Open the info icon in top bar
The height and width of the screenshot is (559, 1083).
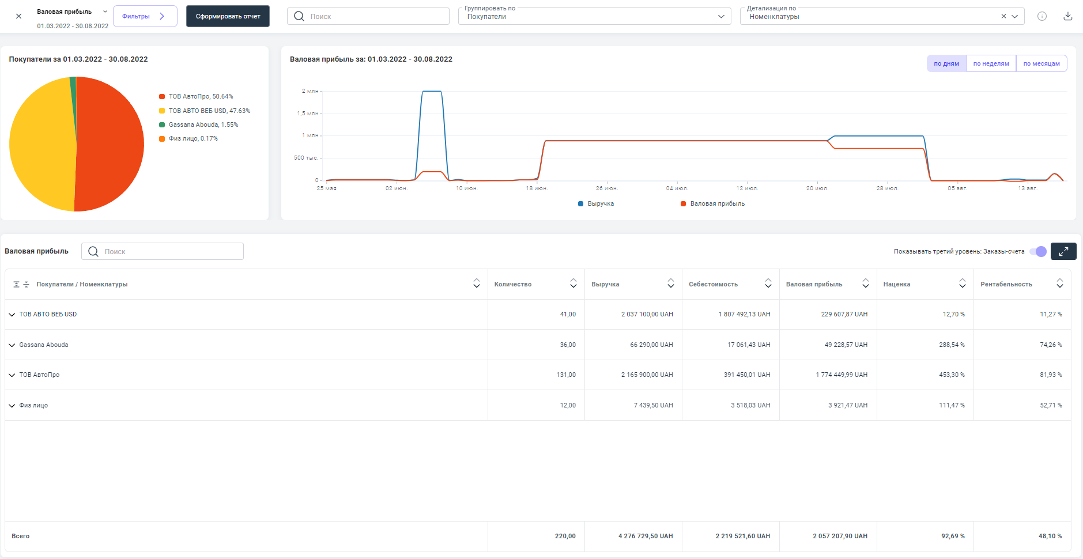click(x=1042, y=16)
